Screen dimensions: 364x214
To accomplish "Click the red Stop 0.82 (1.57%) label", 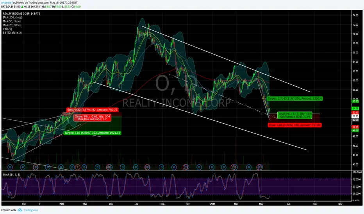I will (93, 110).
